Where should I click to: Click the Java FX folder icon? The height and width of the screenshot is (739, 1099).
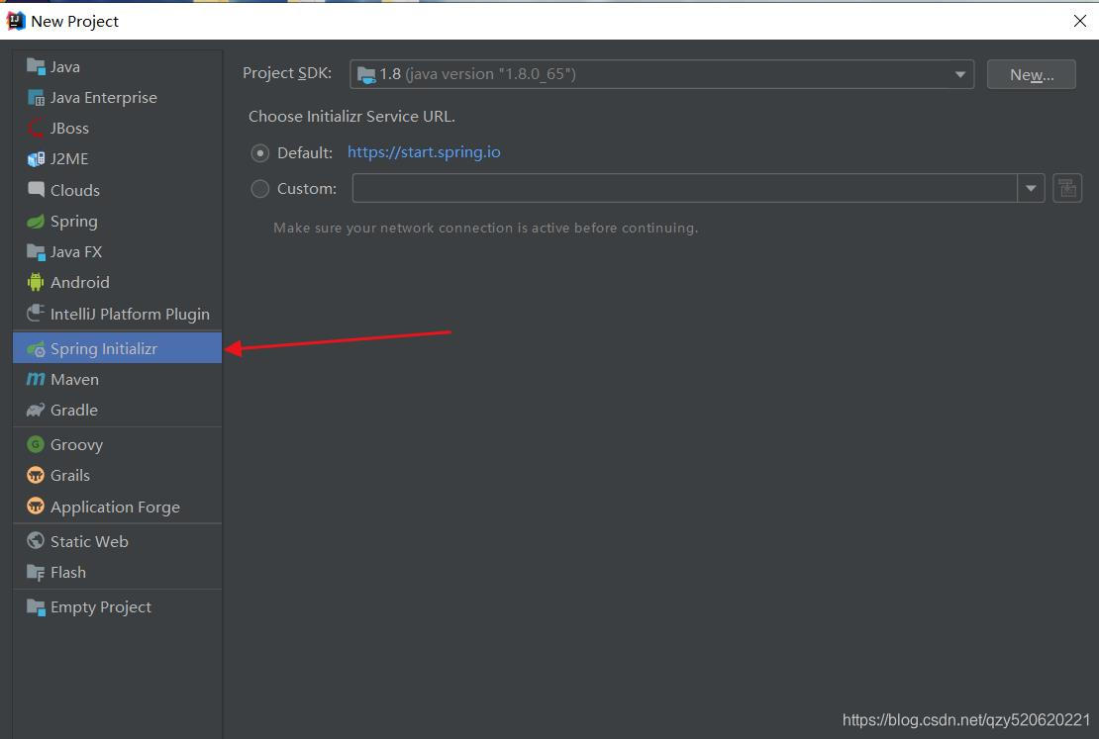36,251
